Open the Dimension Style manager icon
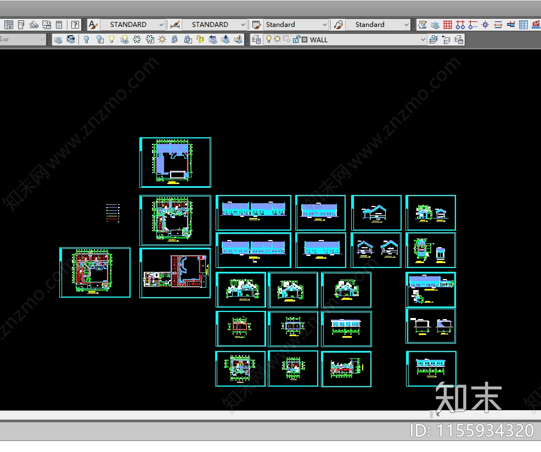This screenshot has width=541, height=452. pos(175,25)
